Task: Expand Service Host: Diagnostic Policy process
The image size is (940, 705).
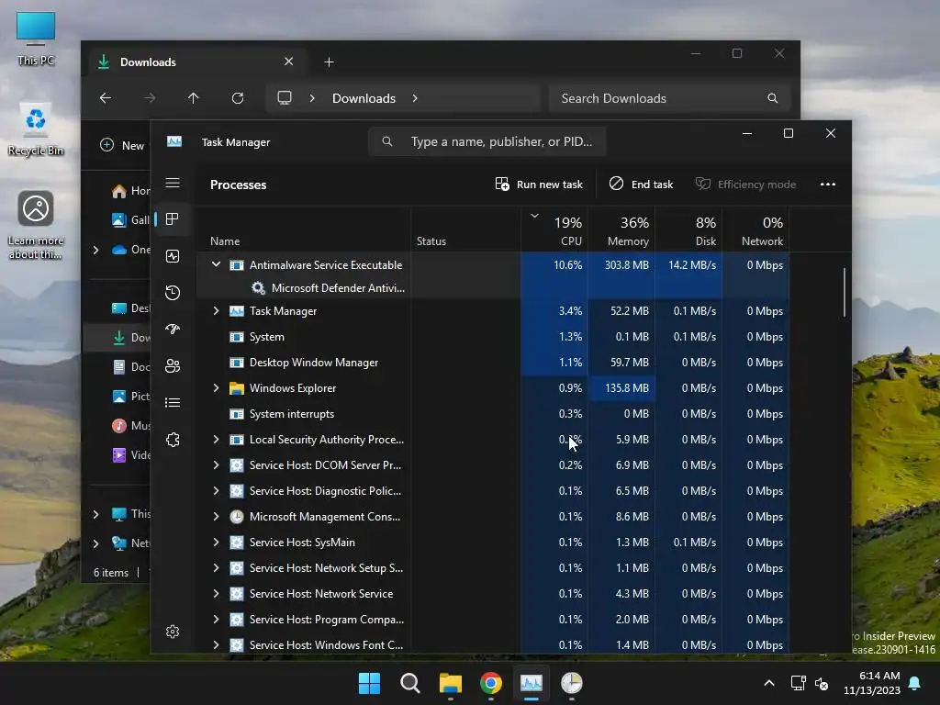Action: click(x=216, y=491)
